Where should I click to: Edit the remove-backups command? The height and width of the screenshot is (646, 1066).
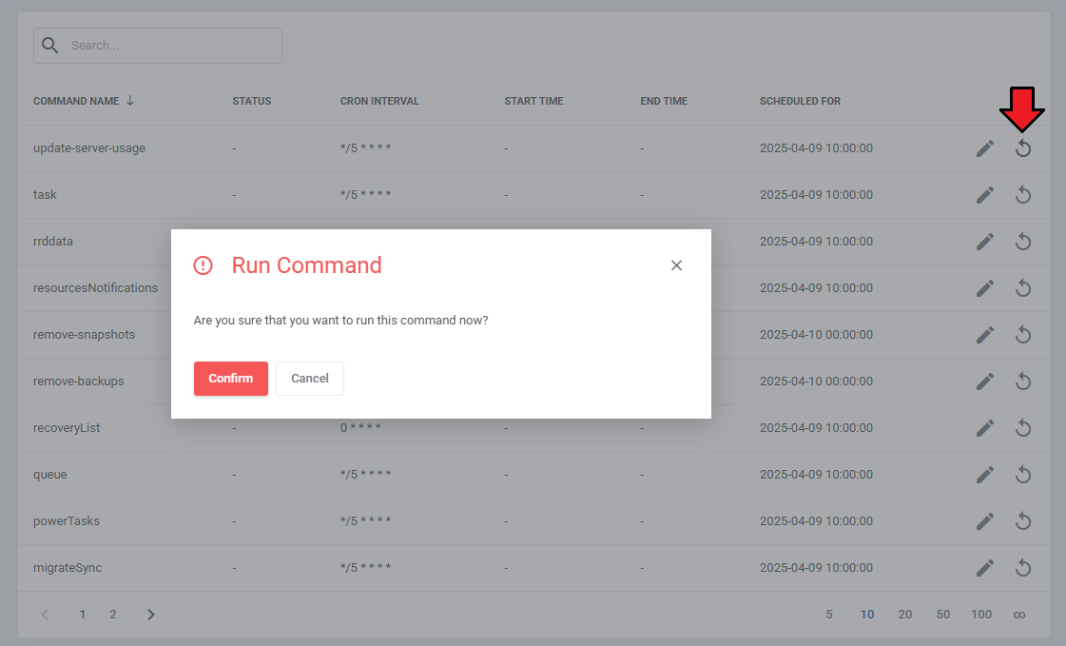(985, 382)
